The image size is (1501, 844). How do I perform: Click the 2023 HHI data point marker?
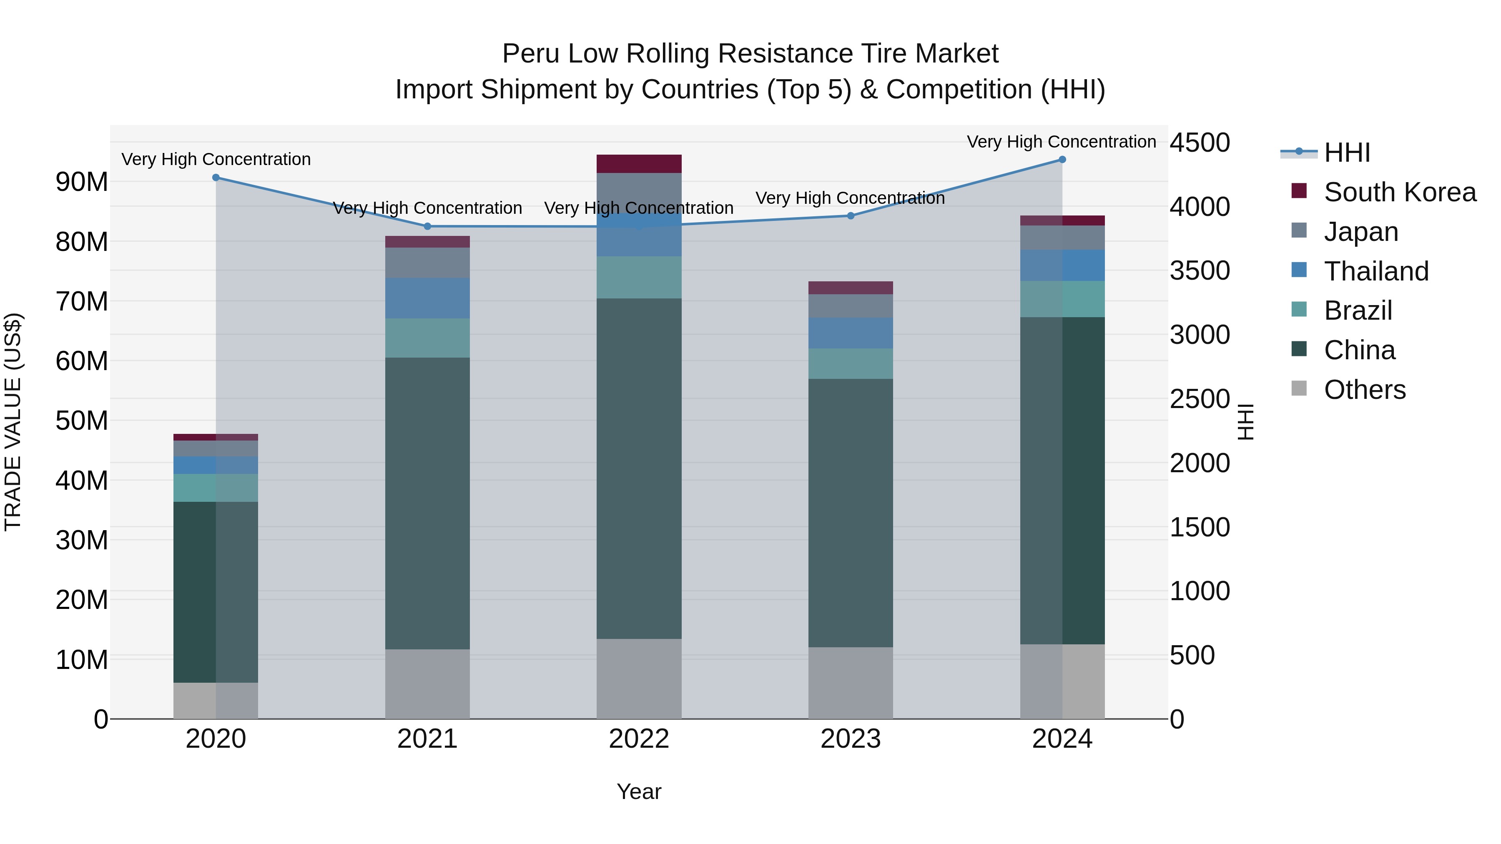pos(851,215)
